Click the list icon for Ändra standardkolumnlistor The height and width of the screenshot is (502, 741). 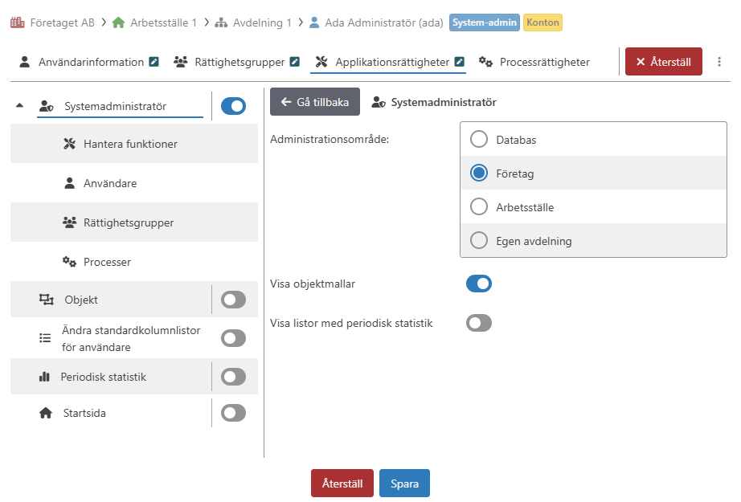coord(45,338)
